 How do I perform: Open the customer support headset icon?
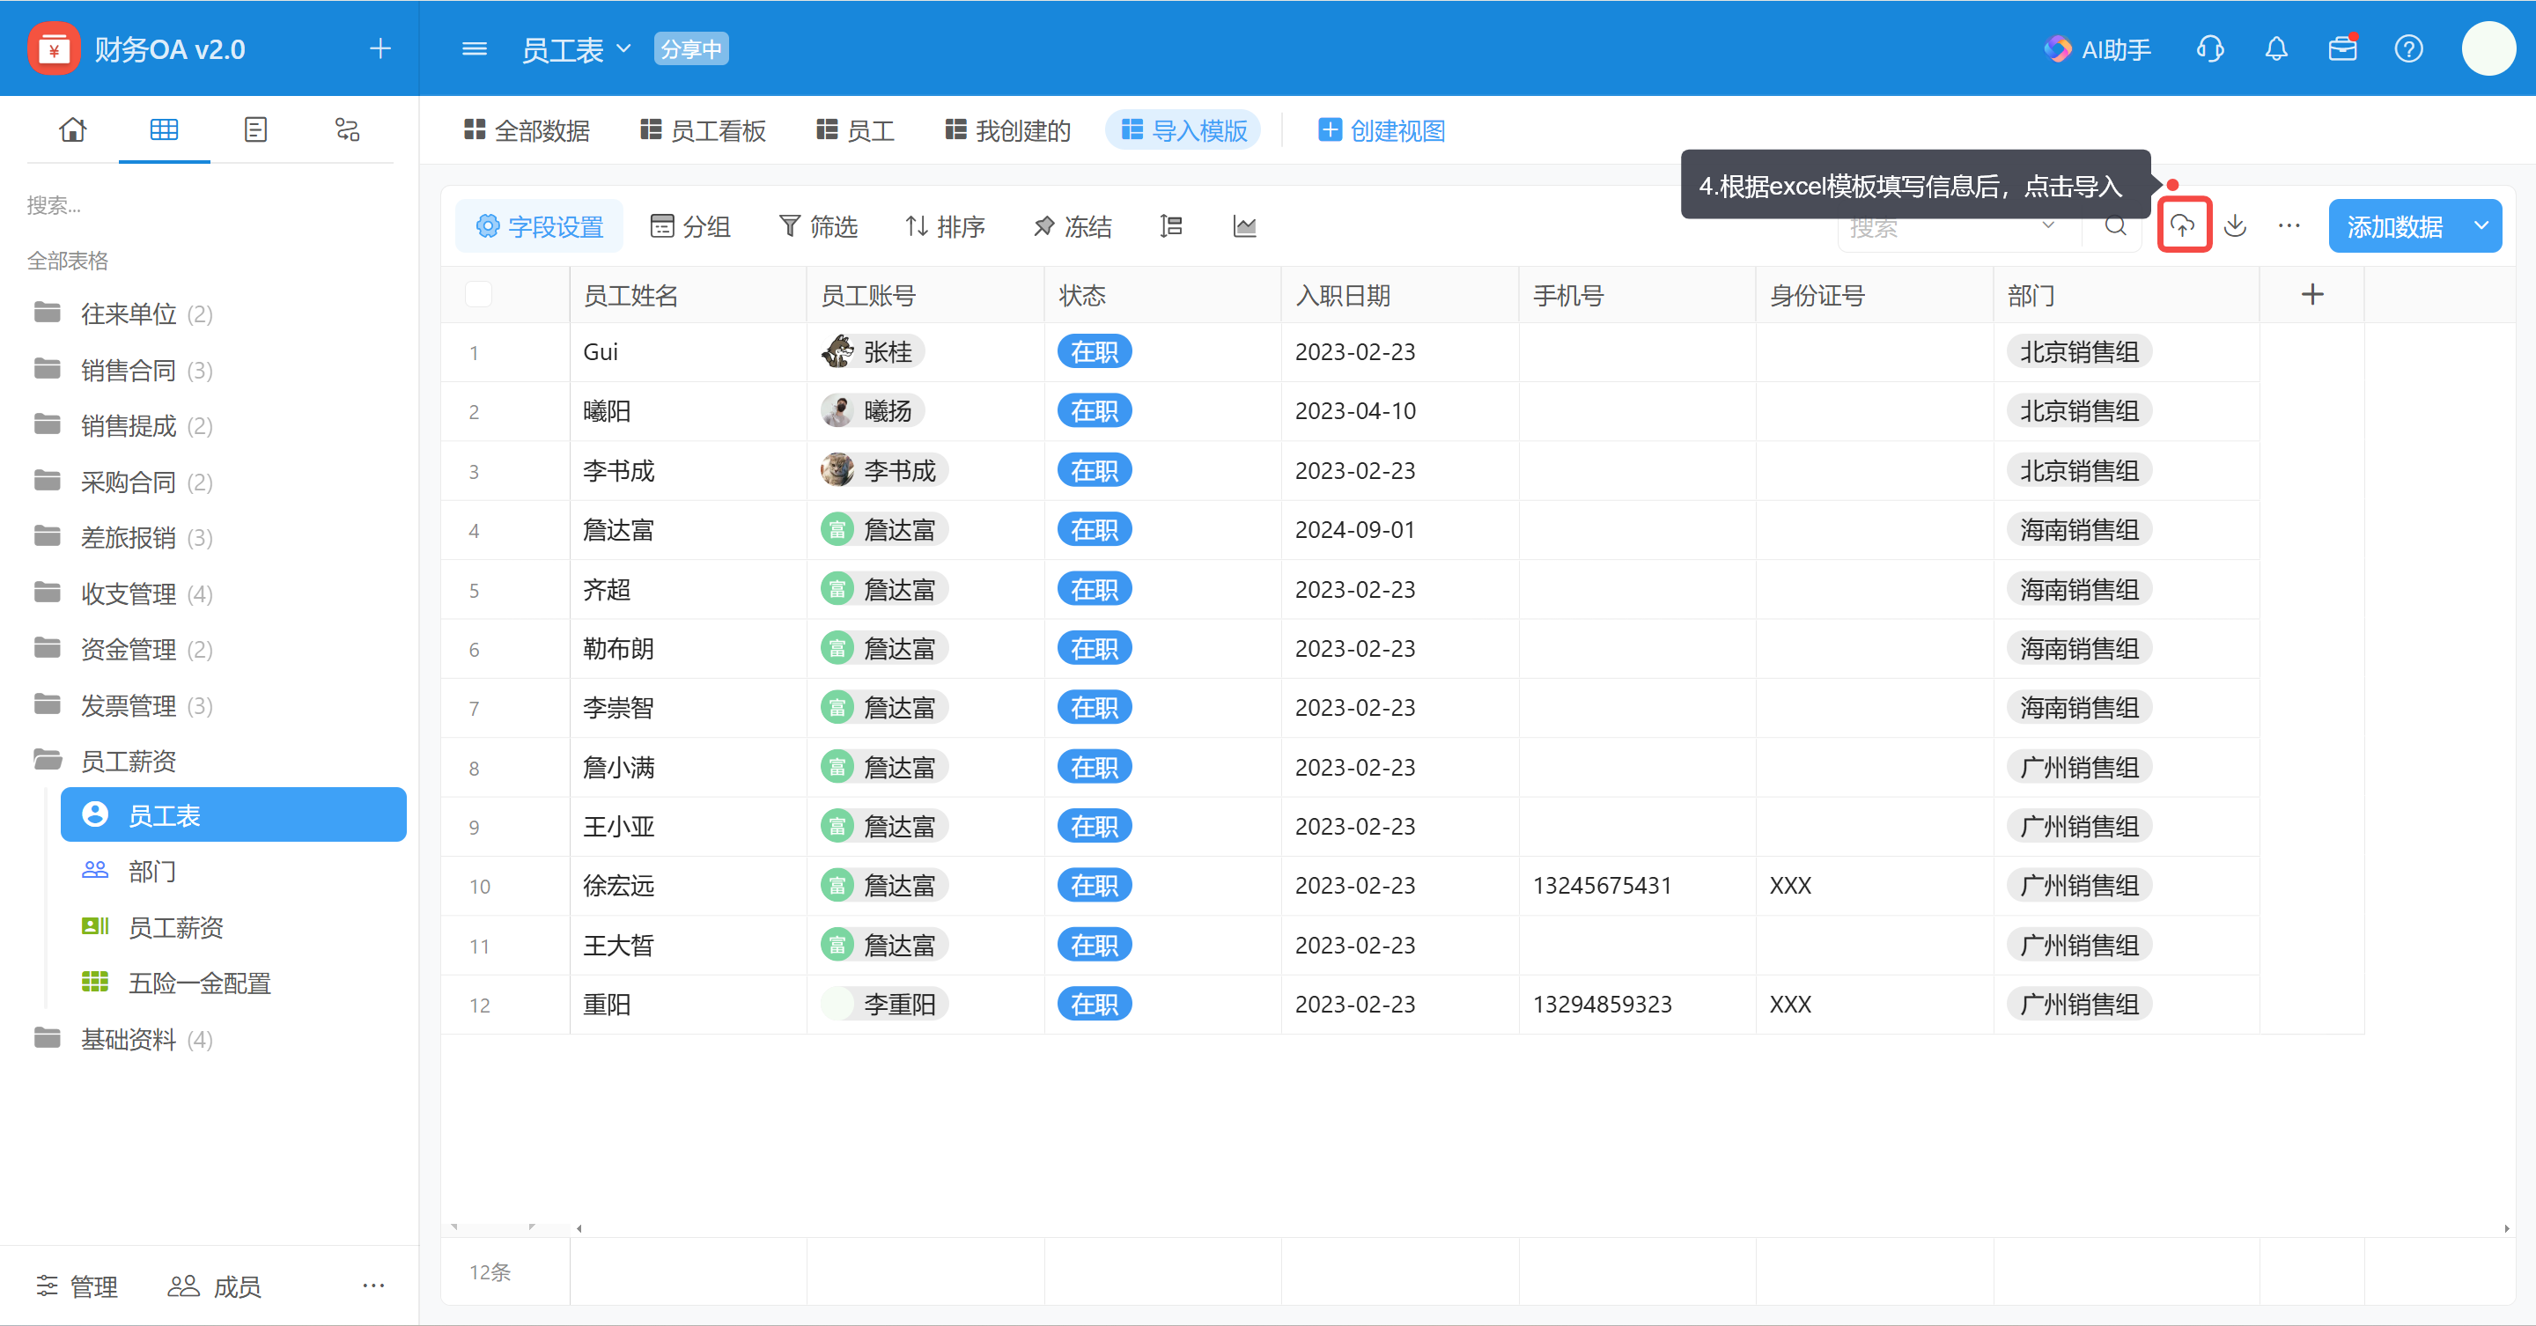(x=2210, y=48)
